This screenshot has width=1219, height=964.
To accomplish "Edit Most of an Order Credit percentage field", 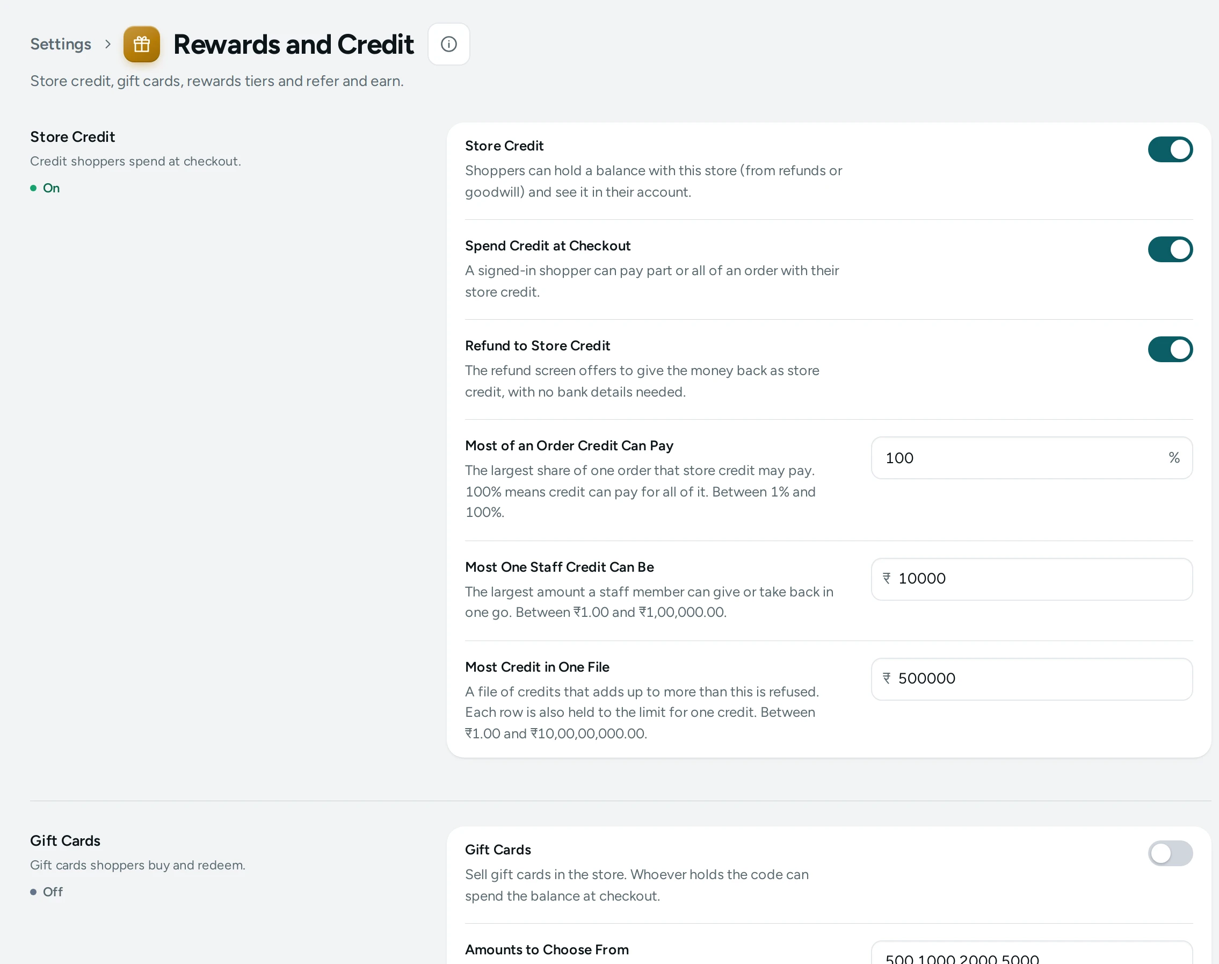I will coord(1032,458).
